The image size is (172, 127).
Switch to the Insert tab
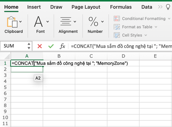[34, 7]
